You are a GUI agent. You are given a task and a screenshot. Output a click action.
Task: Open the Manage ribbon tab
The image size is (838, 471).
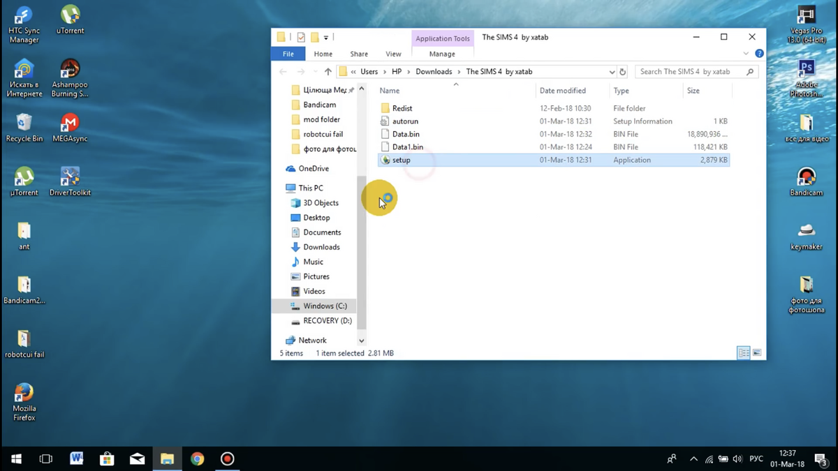(442, 54)
